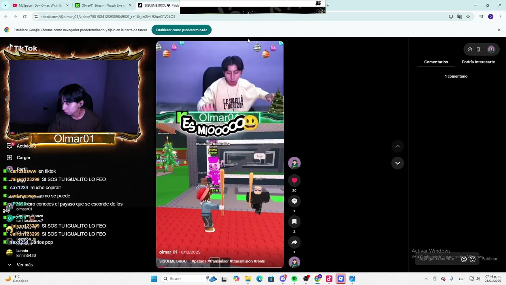Image resolution: width=506 pixels, height=285 pixels.
Task: Open Chrome tab search dropdown arrow
Action: pos(6,5)
